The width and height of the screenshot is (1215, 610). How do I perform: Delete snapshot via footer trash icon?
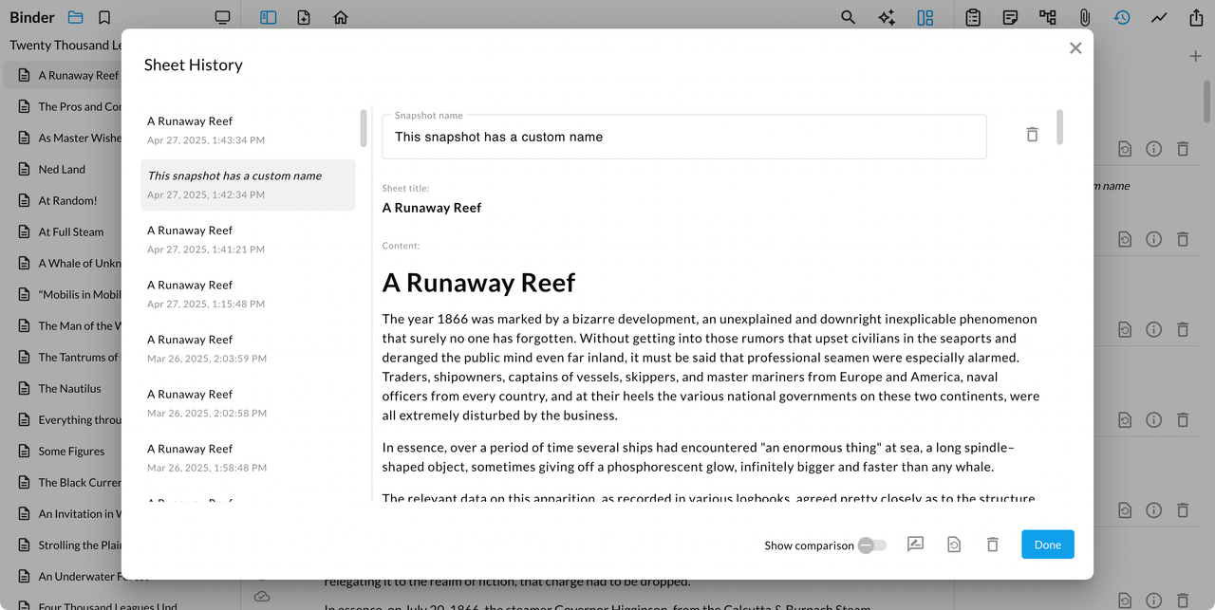(992, 545)
